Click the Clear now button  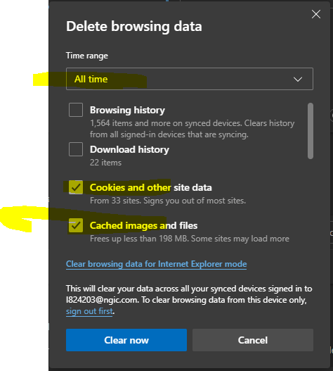pyautogui.click(x=126, y=340)
